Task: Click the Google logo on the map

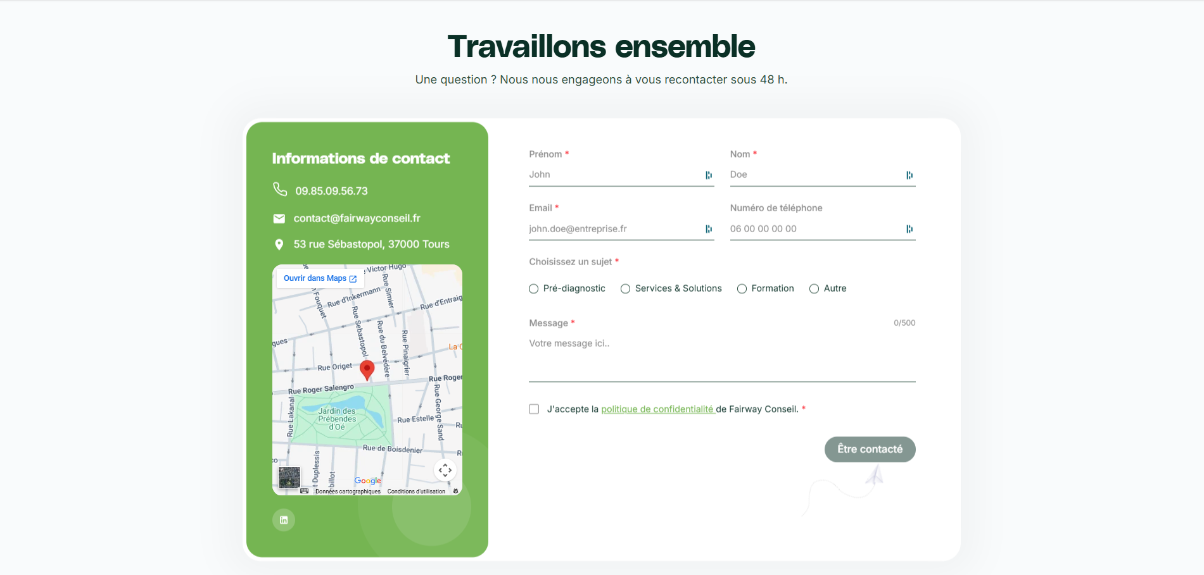Action: coord(368,481)
